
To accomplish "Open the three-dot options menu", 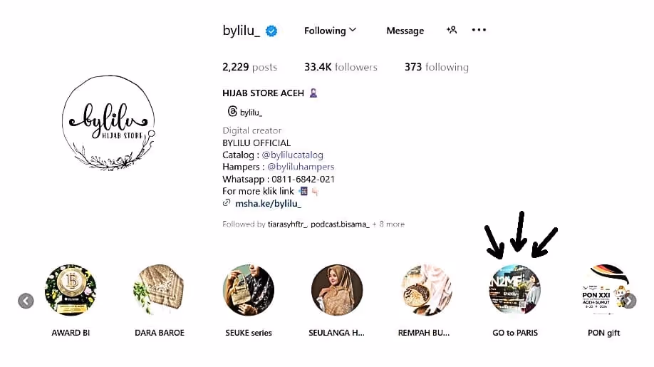I will (x=479, y=30).
